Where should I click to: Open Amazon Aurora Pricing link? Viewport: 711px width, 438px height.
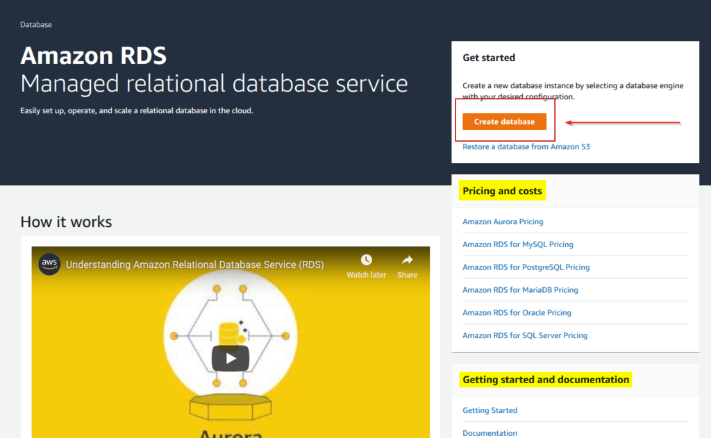pos(503,221)
